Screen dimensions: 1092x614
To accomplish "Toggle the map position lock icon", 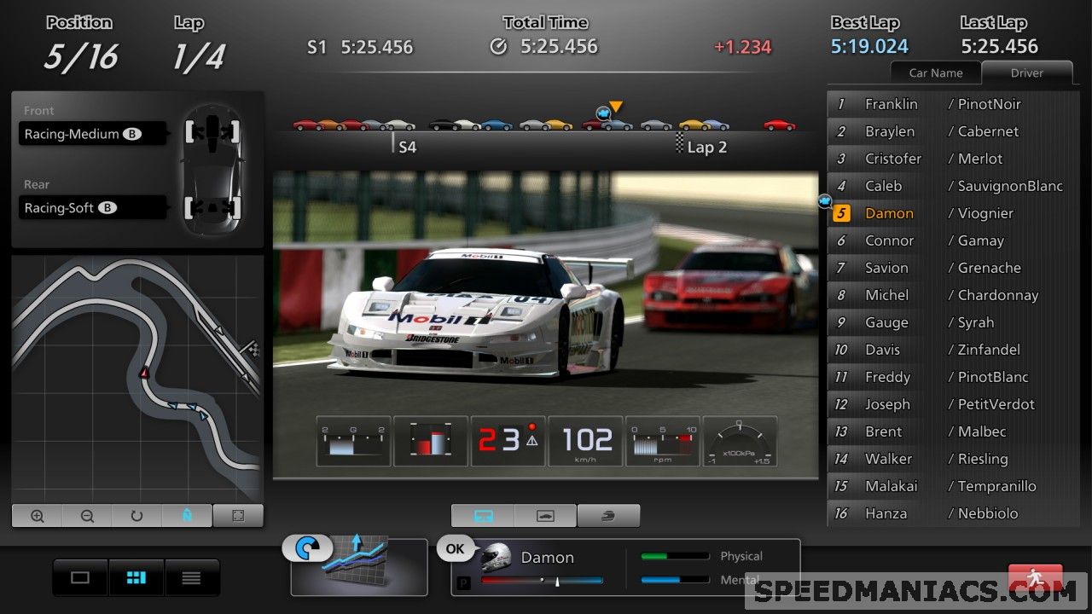I will click(x=187, y=515).
